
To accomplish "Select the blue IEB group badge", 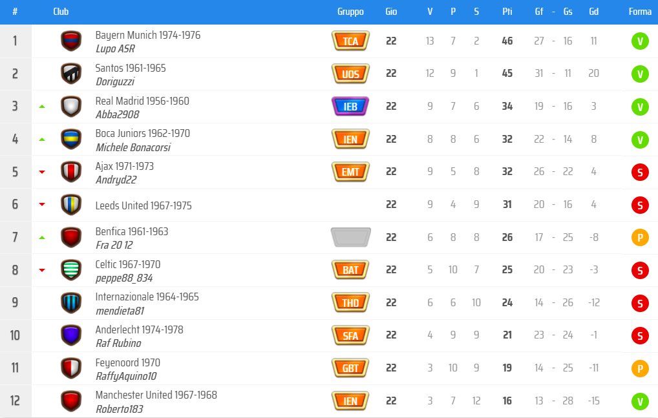I will coord(350,106).
